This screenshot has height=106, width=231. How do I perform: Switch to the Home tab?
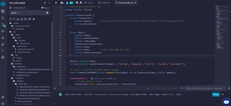(89, 3)
